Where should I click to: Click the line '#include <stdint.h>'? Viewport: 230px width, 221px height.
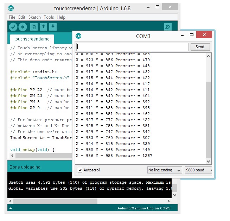[x=34, y=72]
